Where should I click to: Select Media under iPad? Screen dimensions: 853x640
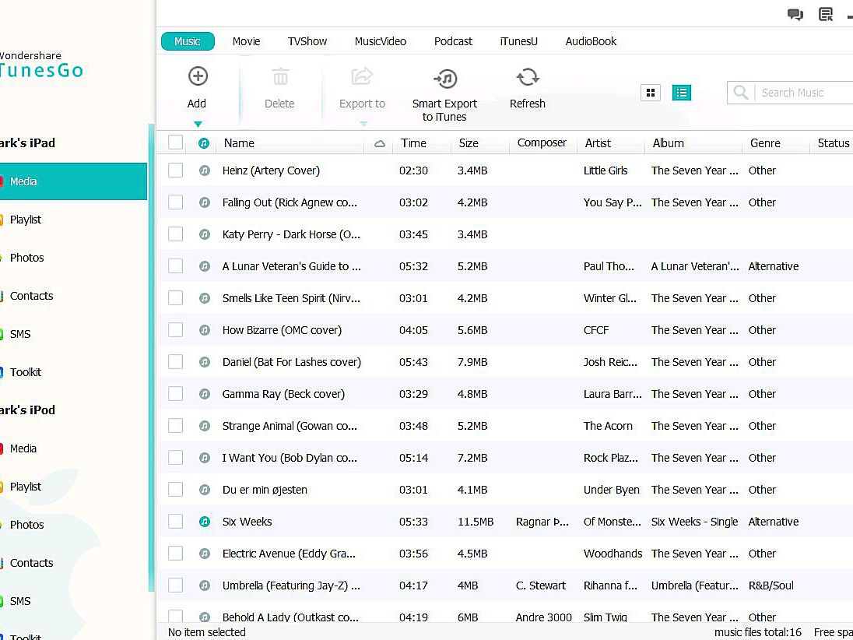tap(73, 181)
